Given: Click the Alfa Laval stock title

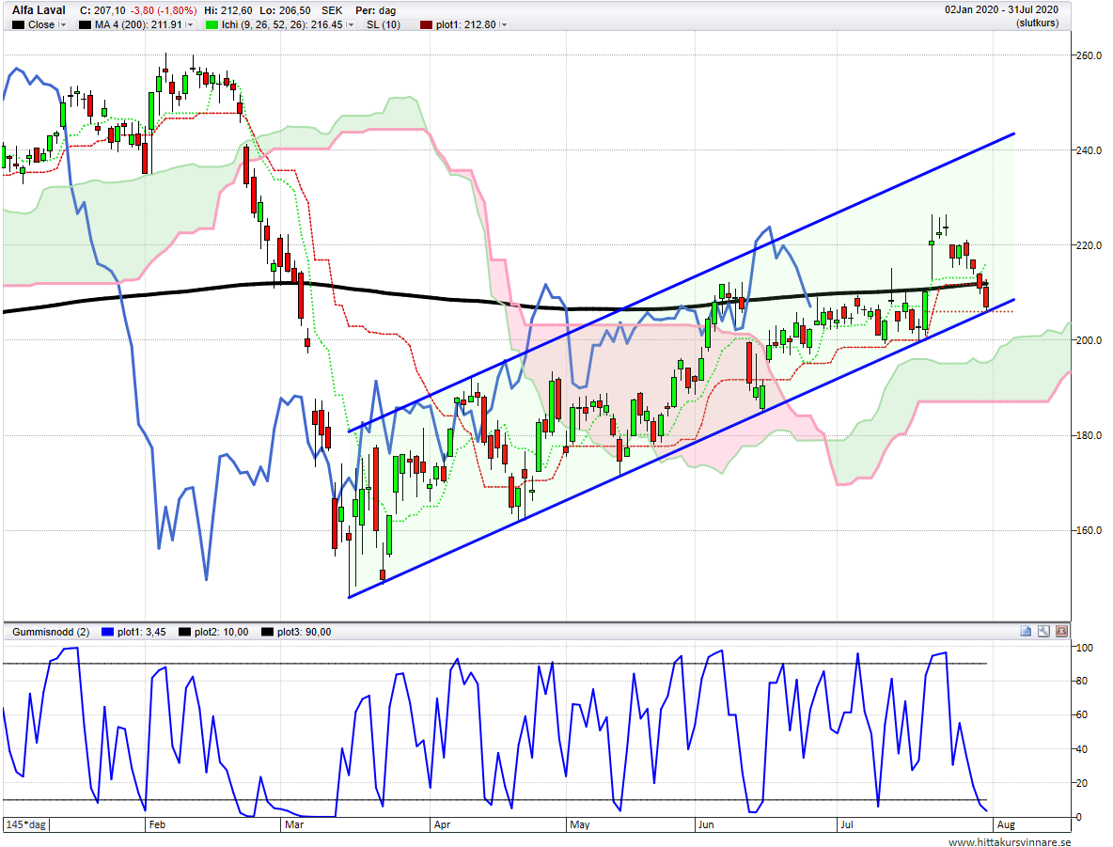Looking at the screenshot, I should 39,10.
